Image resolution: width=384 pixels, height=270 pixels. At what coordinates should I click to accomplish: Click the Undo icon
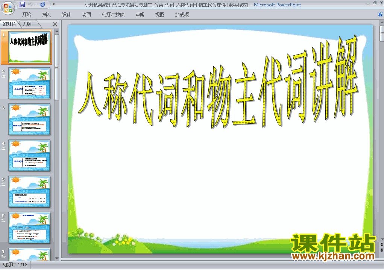pos(30,5)
